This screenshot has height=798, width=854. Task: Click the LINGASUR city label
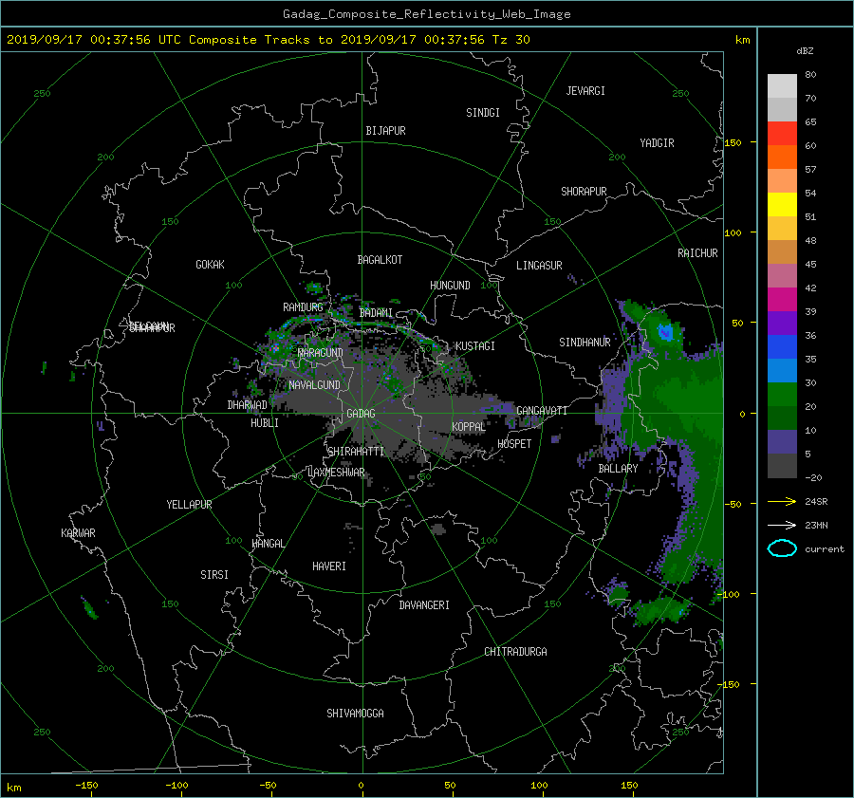click(x=539, y=266)
